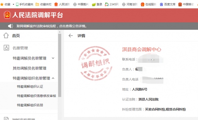Screen dimensions: 198x120
Task: Click the 淇县人民法院 certifying court value
Action: coord(148,99)
